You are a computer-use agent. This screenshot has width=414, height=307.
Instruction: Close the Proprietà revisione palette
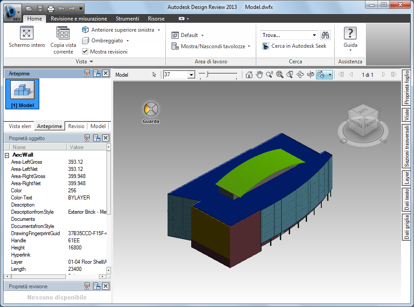pos(106,286)
